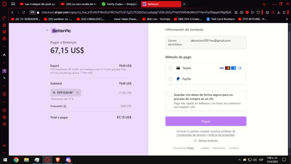Open the X (Twitter) sidebar icon
Screen dimensions: 291x164
tap(4, 78)
